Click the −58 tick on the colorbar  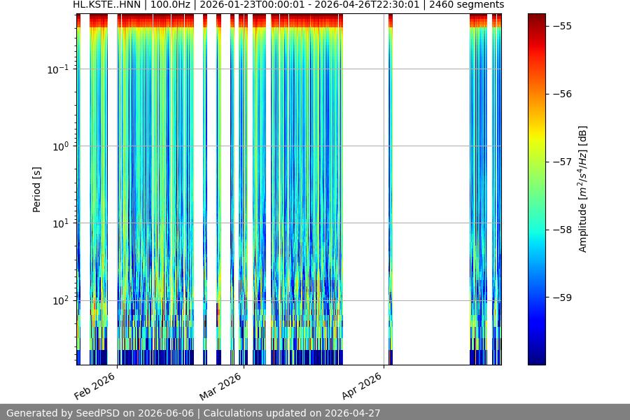tap(562, 230)
